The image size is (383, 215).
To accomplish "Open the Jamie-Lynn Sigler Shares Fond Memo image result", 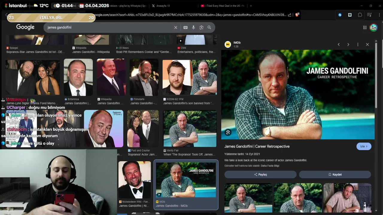I will click(33, 77).
